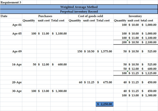
Task: Click inventory subtotal "$ 1,125.00"
Action: (x=149, y=73)
